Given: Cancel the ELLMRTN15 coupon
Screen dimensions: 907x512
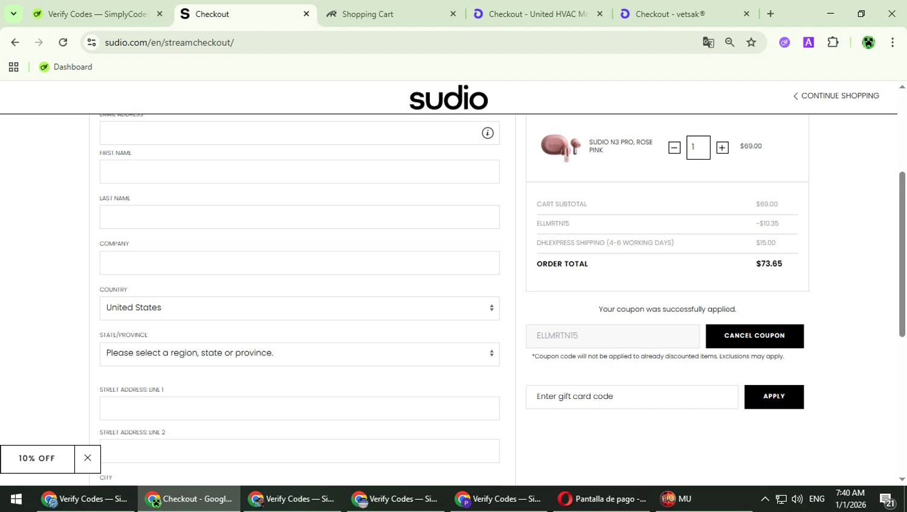Looking at the screenshot, I should coord(755,336).
